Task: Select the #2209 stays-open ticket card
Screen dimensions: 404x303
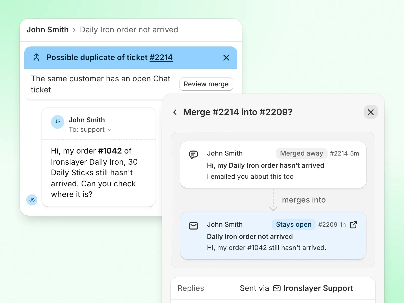Action: tap(273, 236)
